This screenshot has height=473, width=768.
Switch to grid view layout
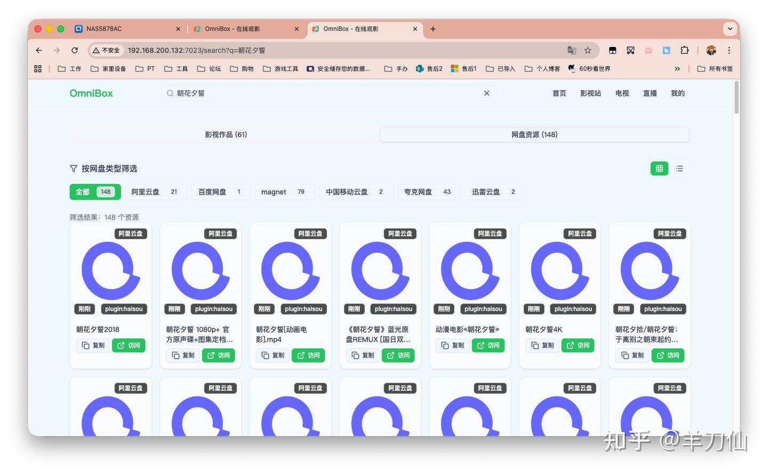tap(659, 169)
